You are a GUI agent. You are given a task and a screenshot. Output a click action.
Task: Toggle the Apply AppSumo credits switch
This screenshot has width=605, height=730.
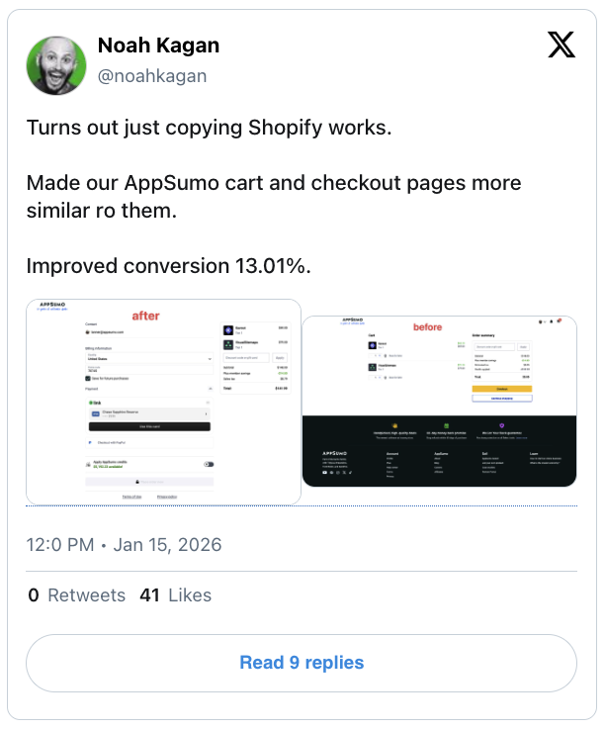(x=209, y=463)
